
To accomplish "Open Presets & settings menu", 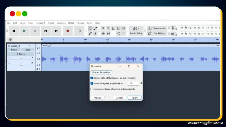I will coord(101,72).
